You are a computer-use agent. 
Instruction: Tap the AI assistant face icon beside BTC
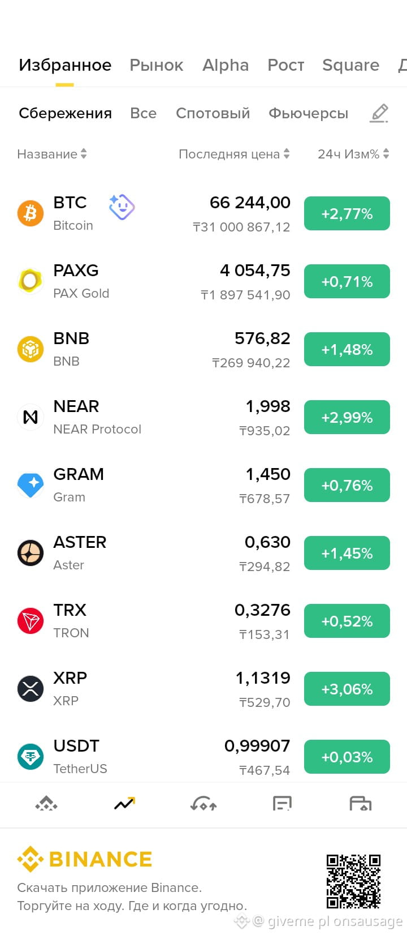coord(122,207)
